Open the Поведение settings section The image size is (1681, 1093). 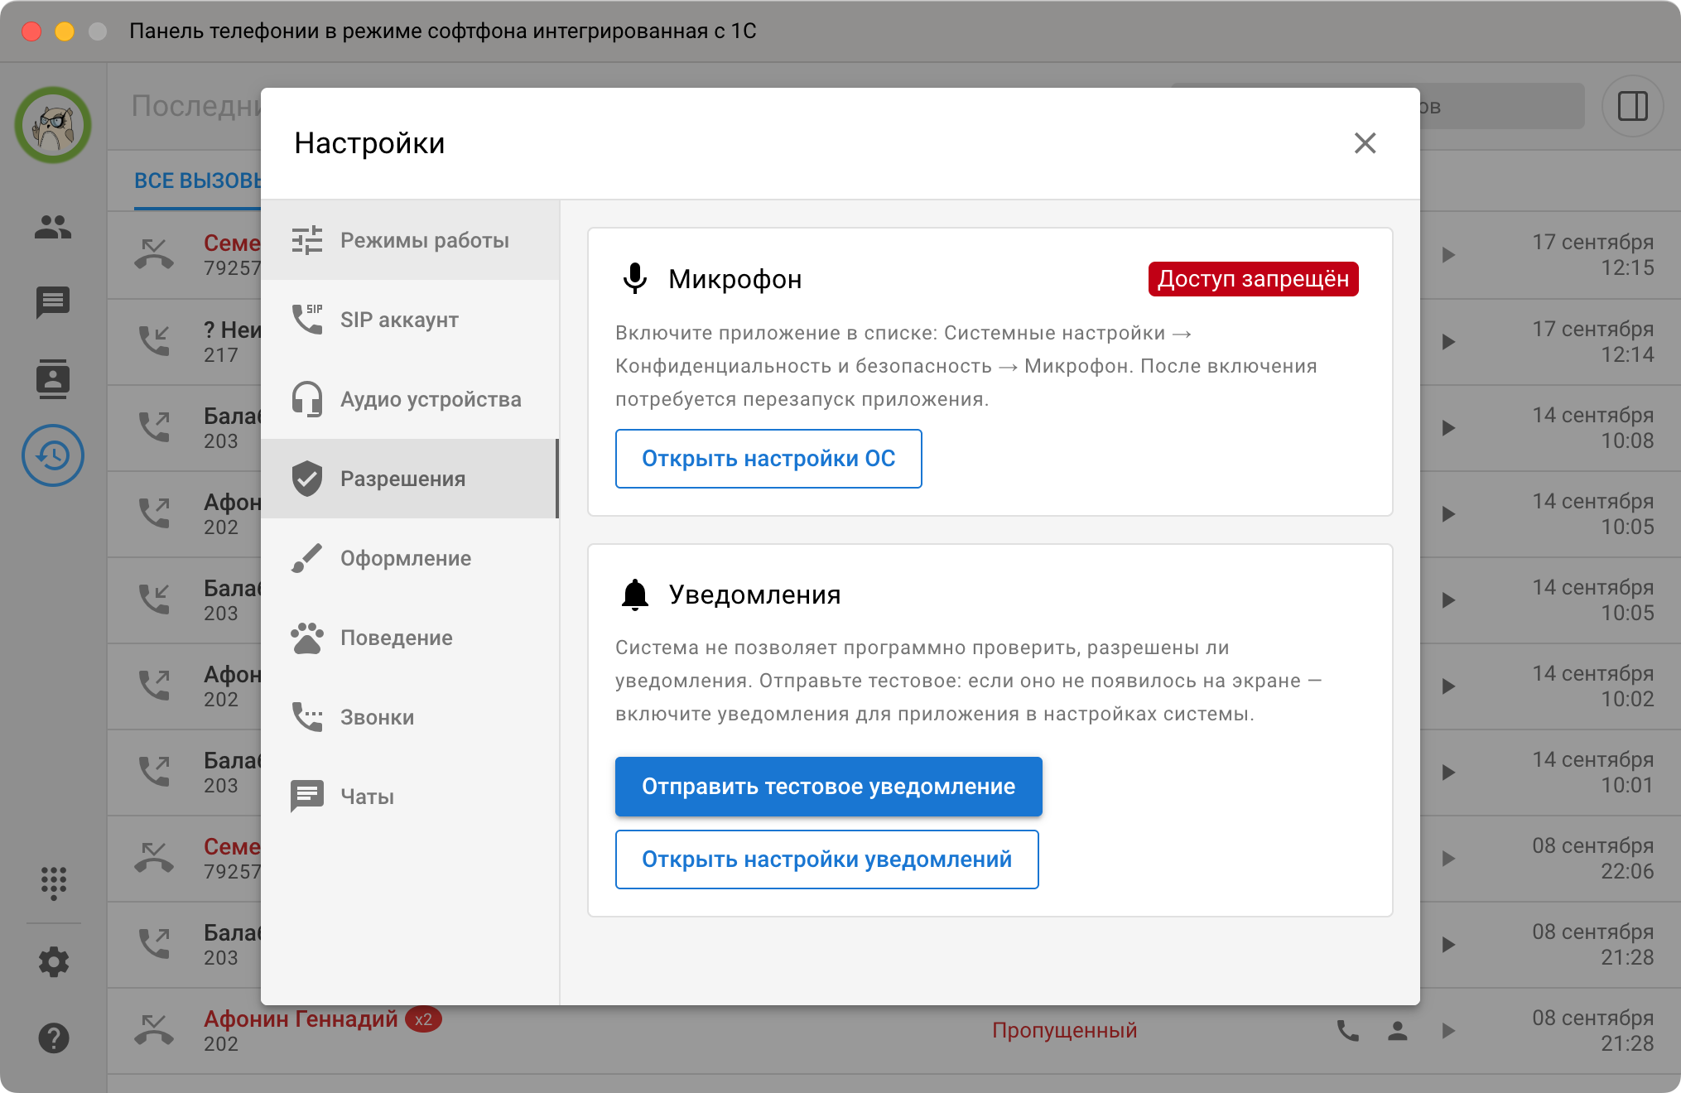click(x=410, y=638)
